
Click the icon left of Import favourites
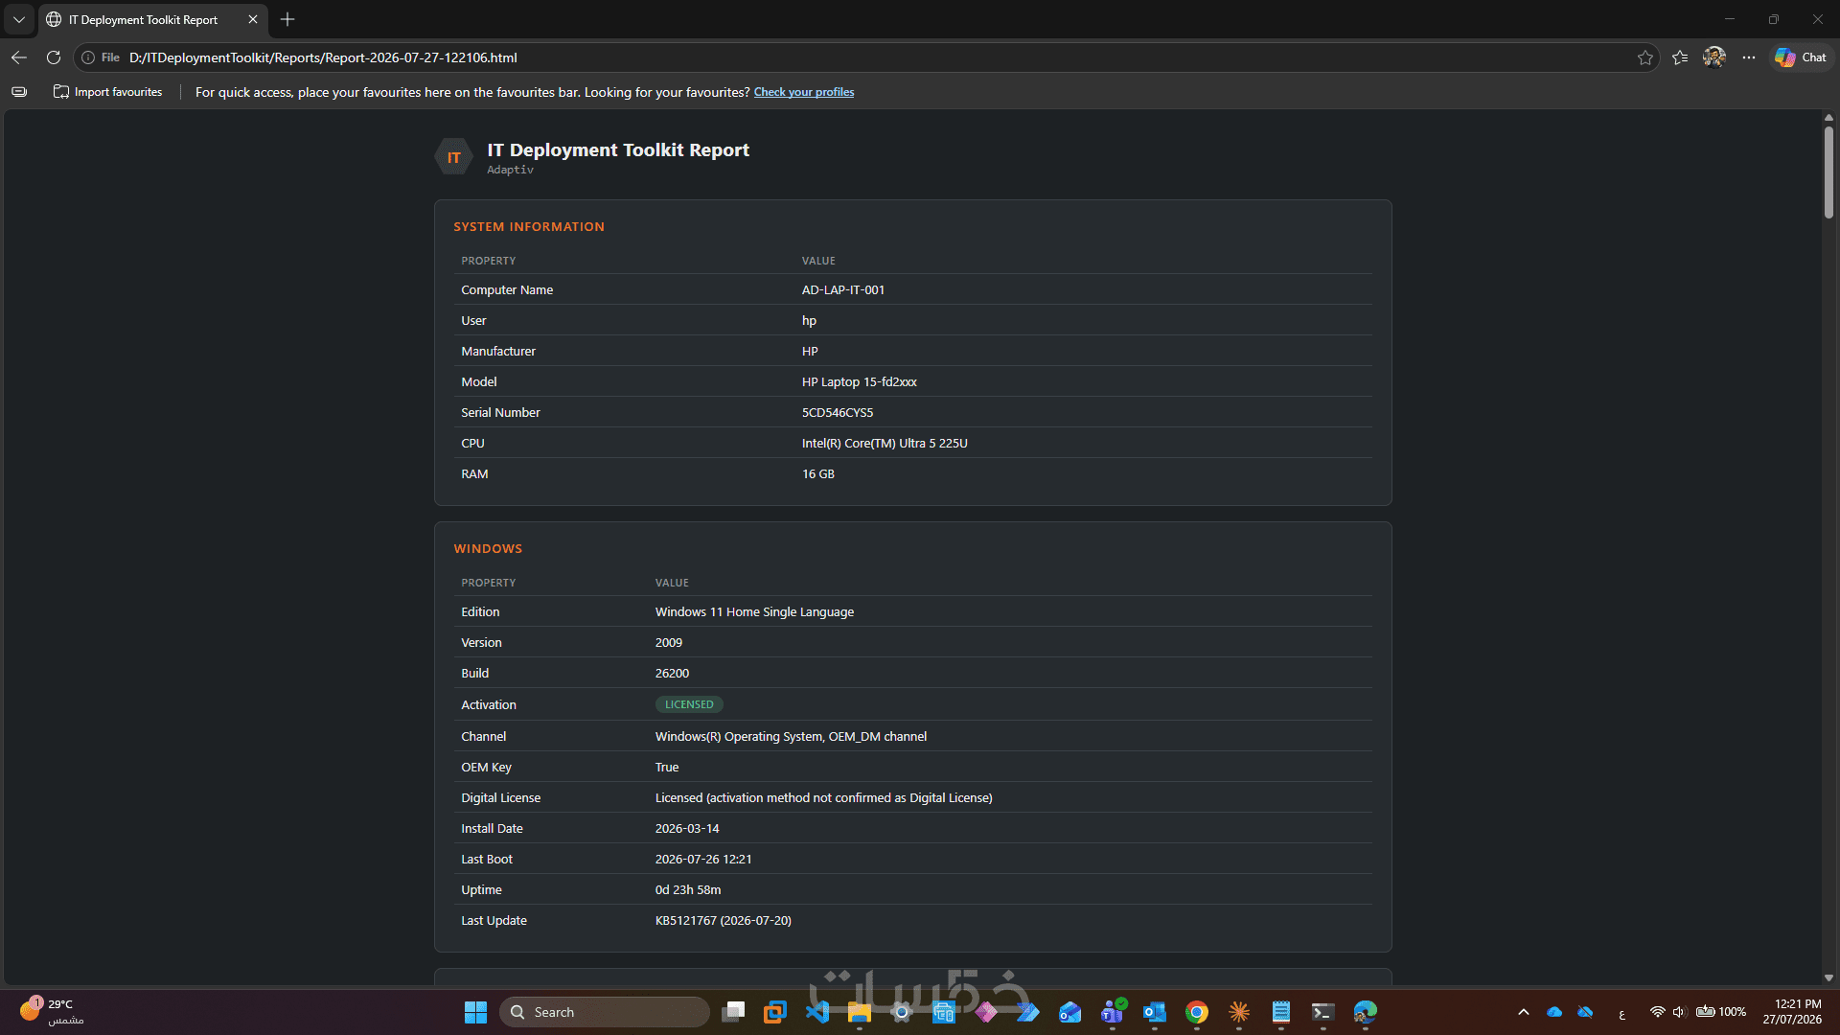coord(19,92)
